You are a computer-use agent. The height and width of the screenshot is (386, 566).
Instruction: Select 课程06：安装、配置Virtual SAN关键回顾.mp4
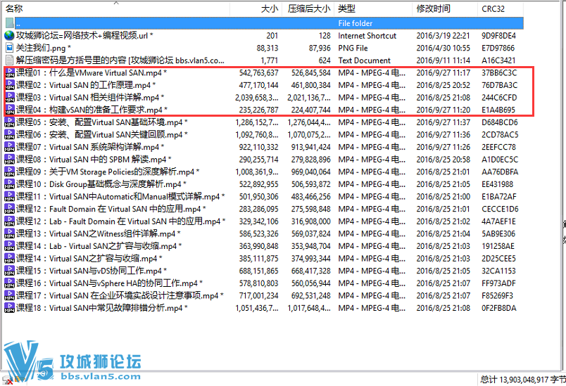click(102, 134)
